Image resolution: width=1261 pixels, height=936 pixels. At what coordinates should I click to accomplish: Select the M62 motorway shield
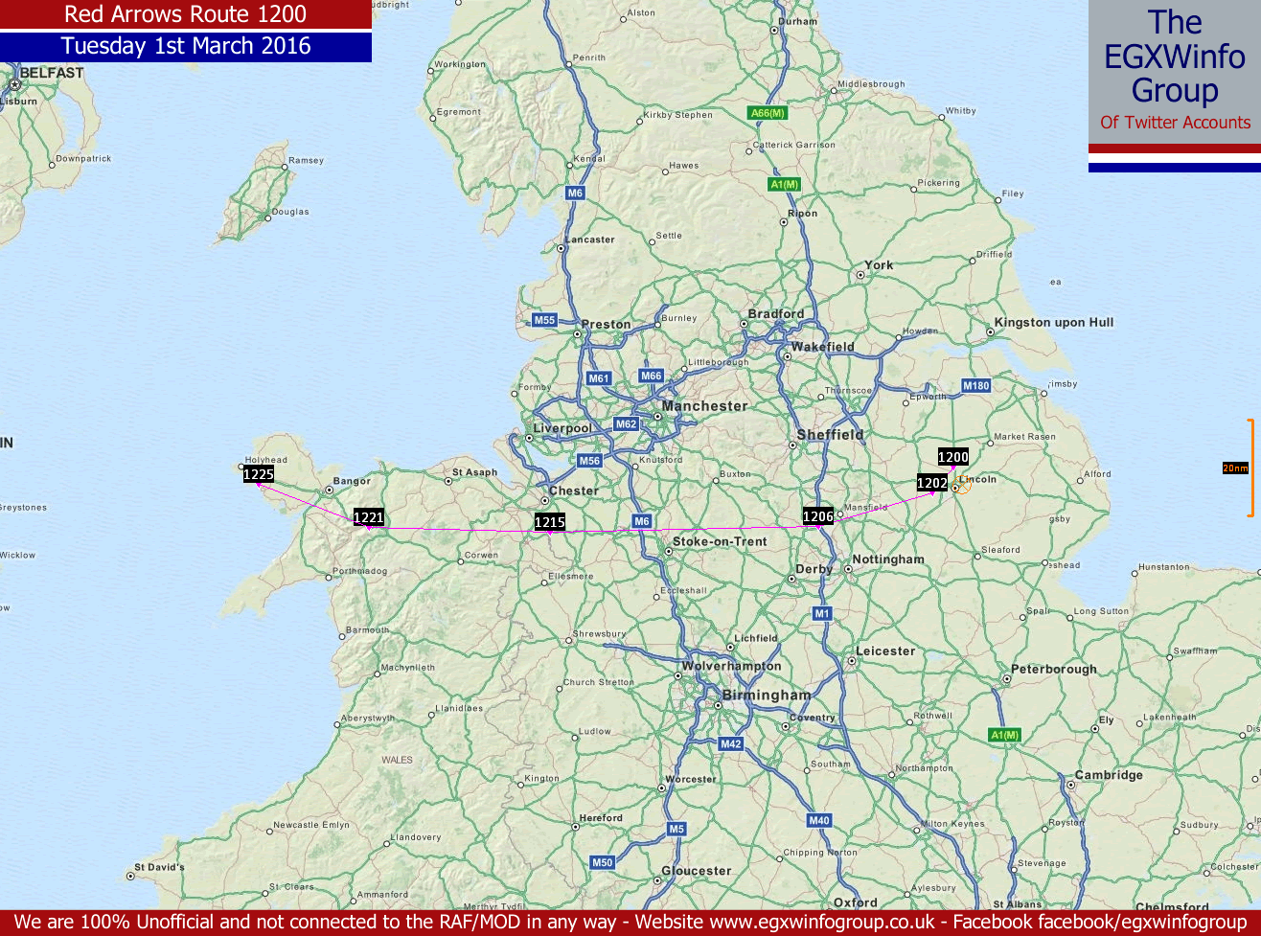tap(626, 423)
